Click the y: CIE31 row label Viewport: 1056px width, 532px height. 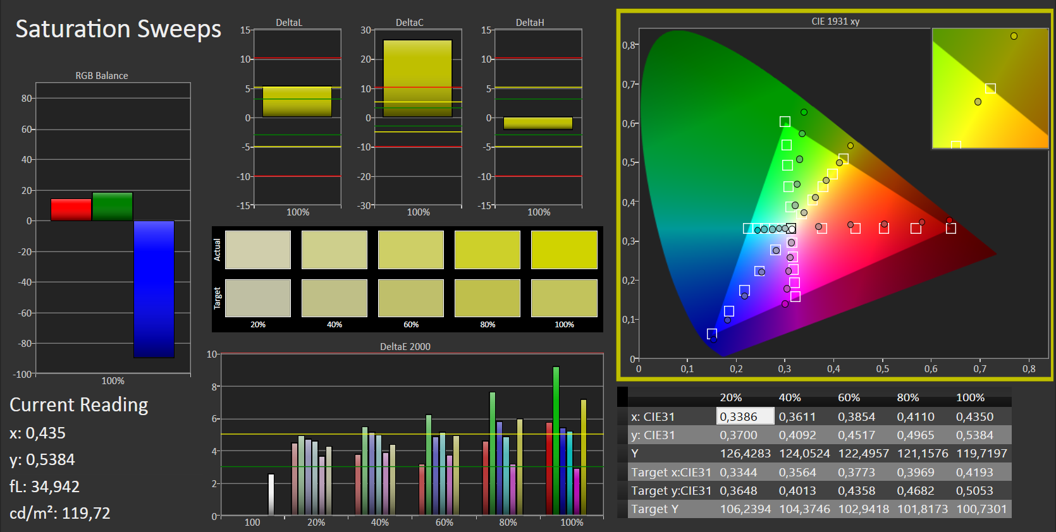coord(653,435)
